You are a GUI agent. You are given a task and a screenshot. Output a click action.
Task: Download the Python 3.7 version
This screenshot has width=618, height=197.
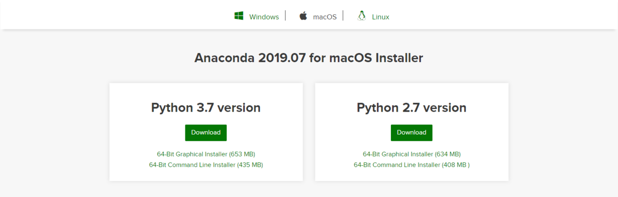(x=206, y=132)
